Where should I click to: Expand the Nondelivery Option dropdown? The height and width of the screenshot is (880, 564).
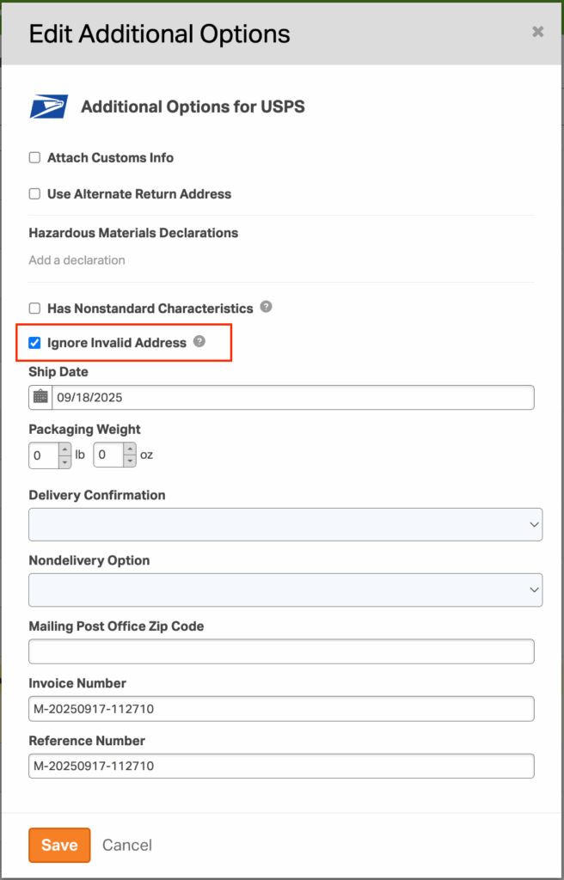[x=285, y=590]
